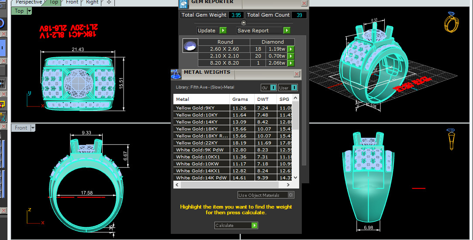Click the 2.06tw cell in gem table
Screen dimensions: 473x240
point(276,63)
